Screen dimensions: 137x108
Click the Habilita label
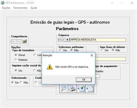(x=99, y=71)
